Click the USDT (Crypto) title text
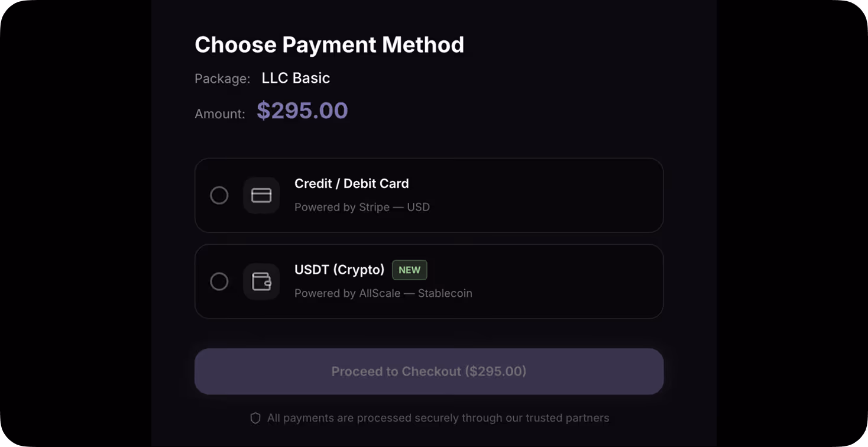Screen dimensions: 868x447 coord(339,270)
